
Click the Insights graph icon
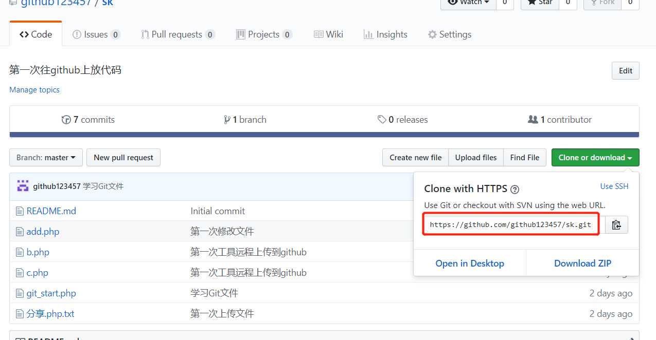[x=368, y=34]
